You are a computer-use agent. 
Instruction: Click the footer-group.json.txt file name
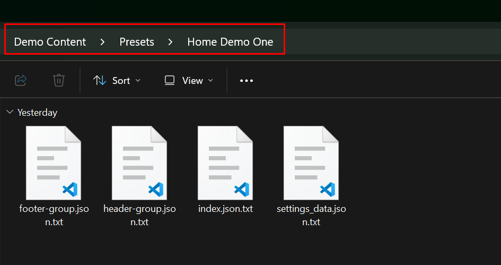54,216
